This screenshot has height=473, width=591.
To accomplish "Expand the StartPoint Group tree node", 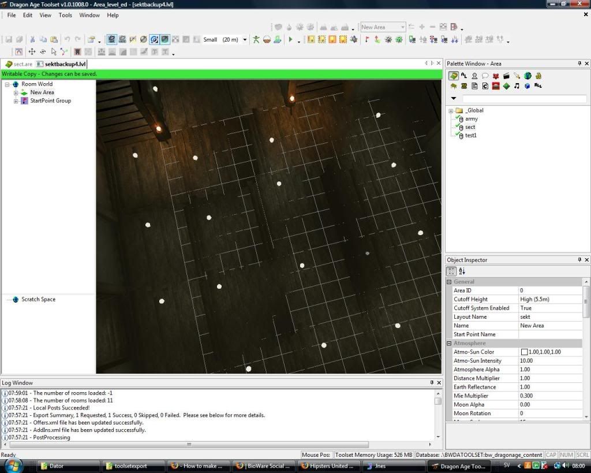I will 16,101.
